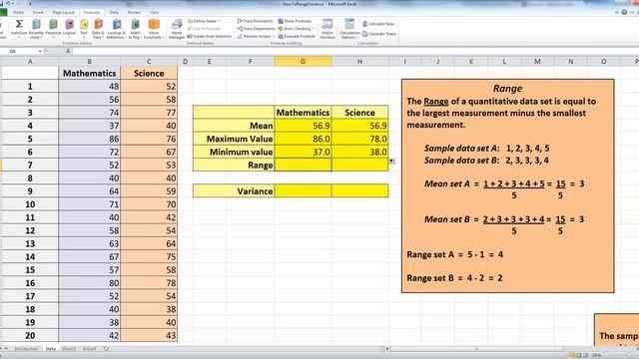Select column G header
This screenshot has height=359, width=639.
pyautogui.click(x=303, y=62)
